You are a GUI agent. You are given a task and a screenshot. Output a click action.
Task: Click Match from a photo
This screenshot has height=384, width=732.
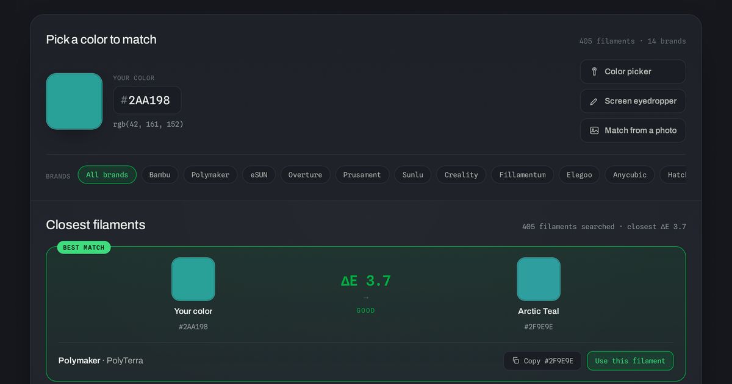pos(633,130)
